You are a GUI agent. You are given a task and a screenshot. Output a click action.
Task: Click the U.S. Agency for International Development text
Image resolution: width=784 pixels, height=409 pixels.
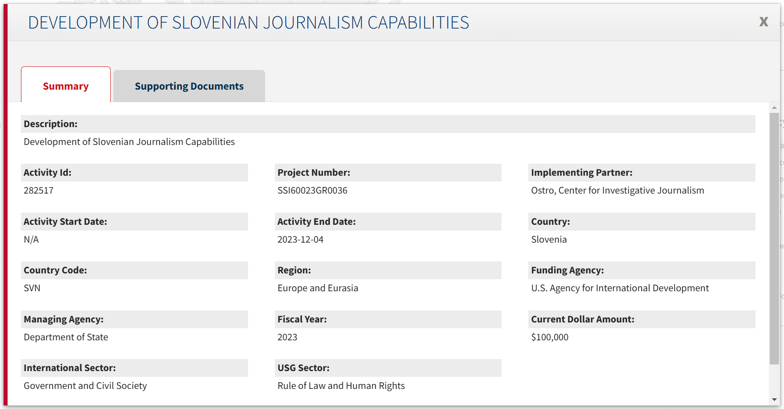(619, 288)
